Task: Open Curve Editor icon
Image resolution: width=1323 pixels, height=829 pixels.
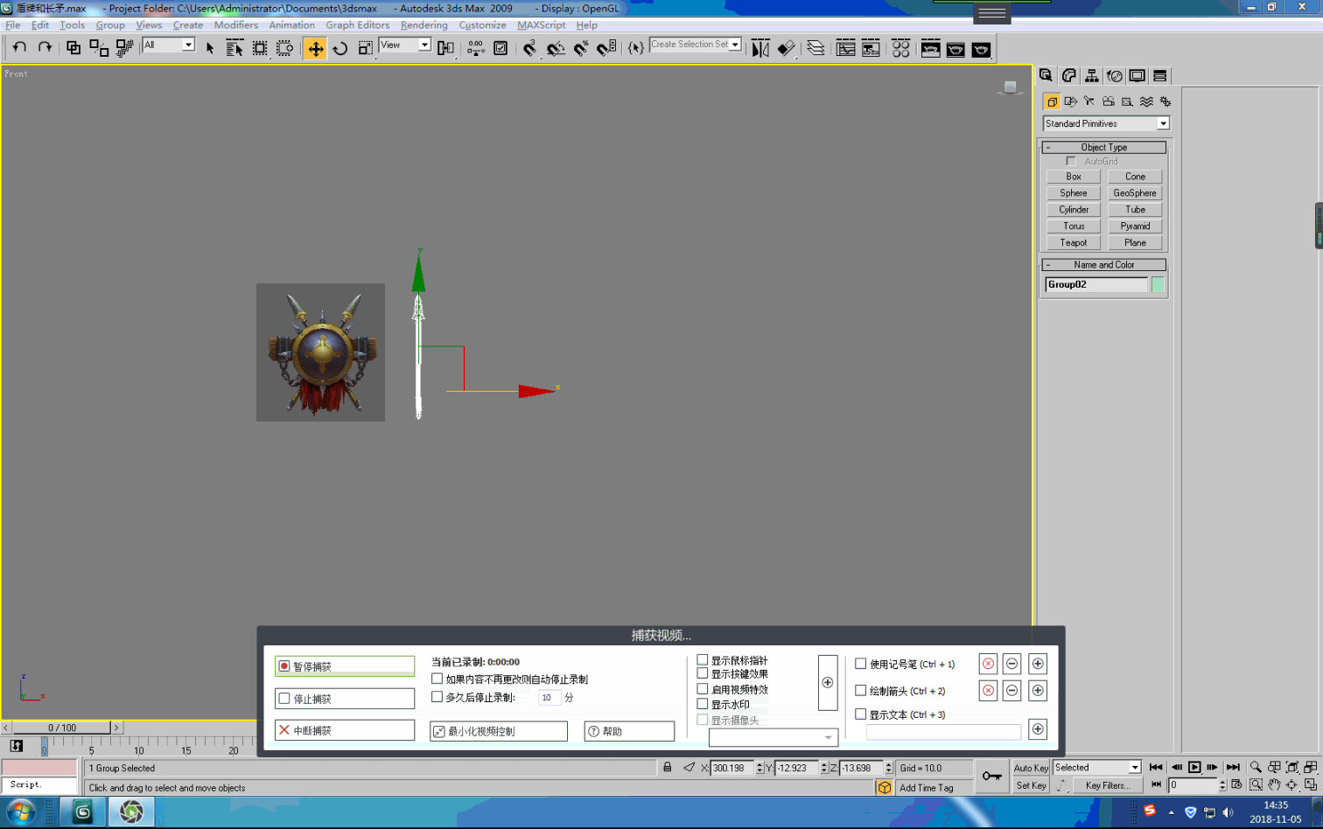Action: click(845, 48)
